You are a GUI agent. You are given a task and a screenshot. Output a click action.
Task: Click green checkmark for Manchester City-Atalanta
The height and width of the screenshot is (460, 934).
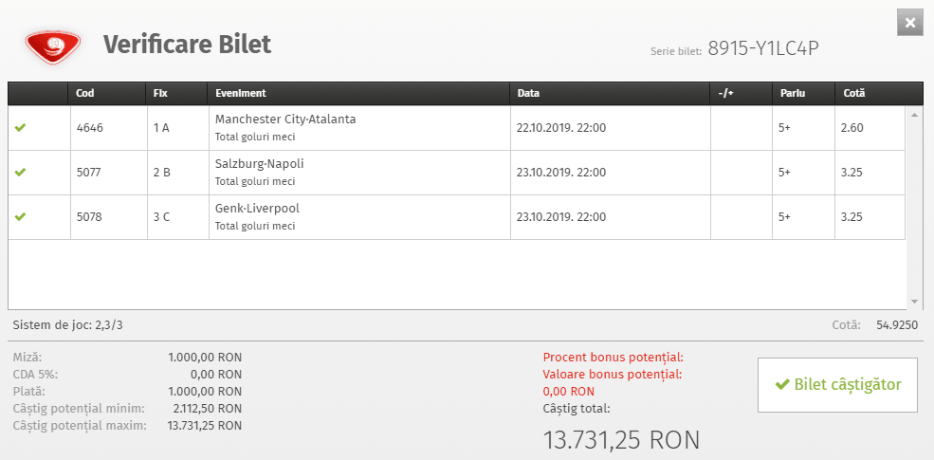[x=21, y=128]
